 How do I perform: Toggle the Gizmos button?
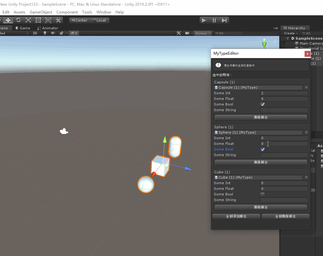(x=201, y=33)
